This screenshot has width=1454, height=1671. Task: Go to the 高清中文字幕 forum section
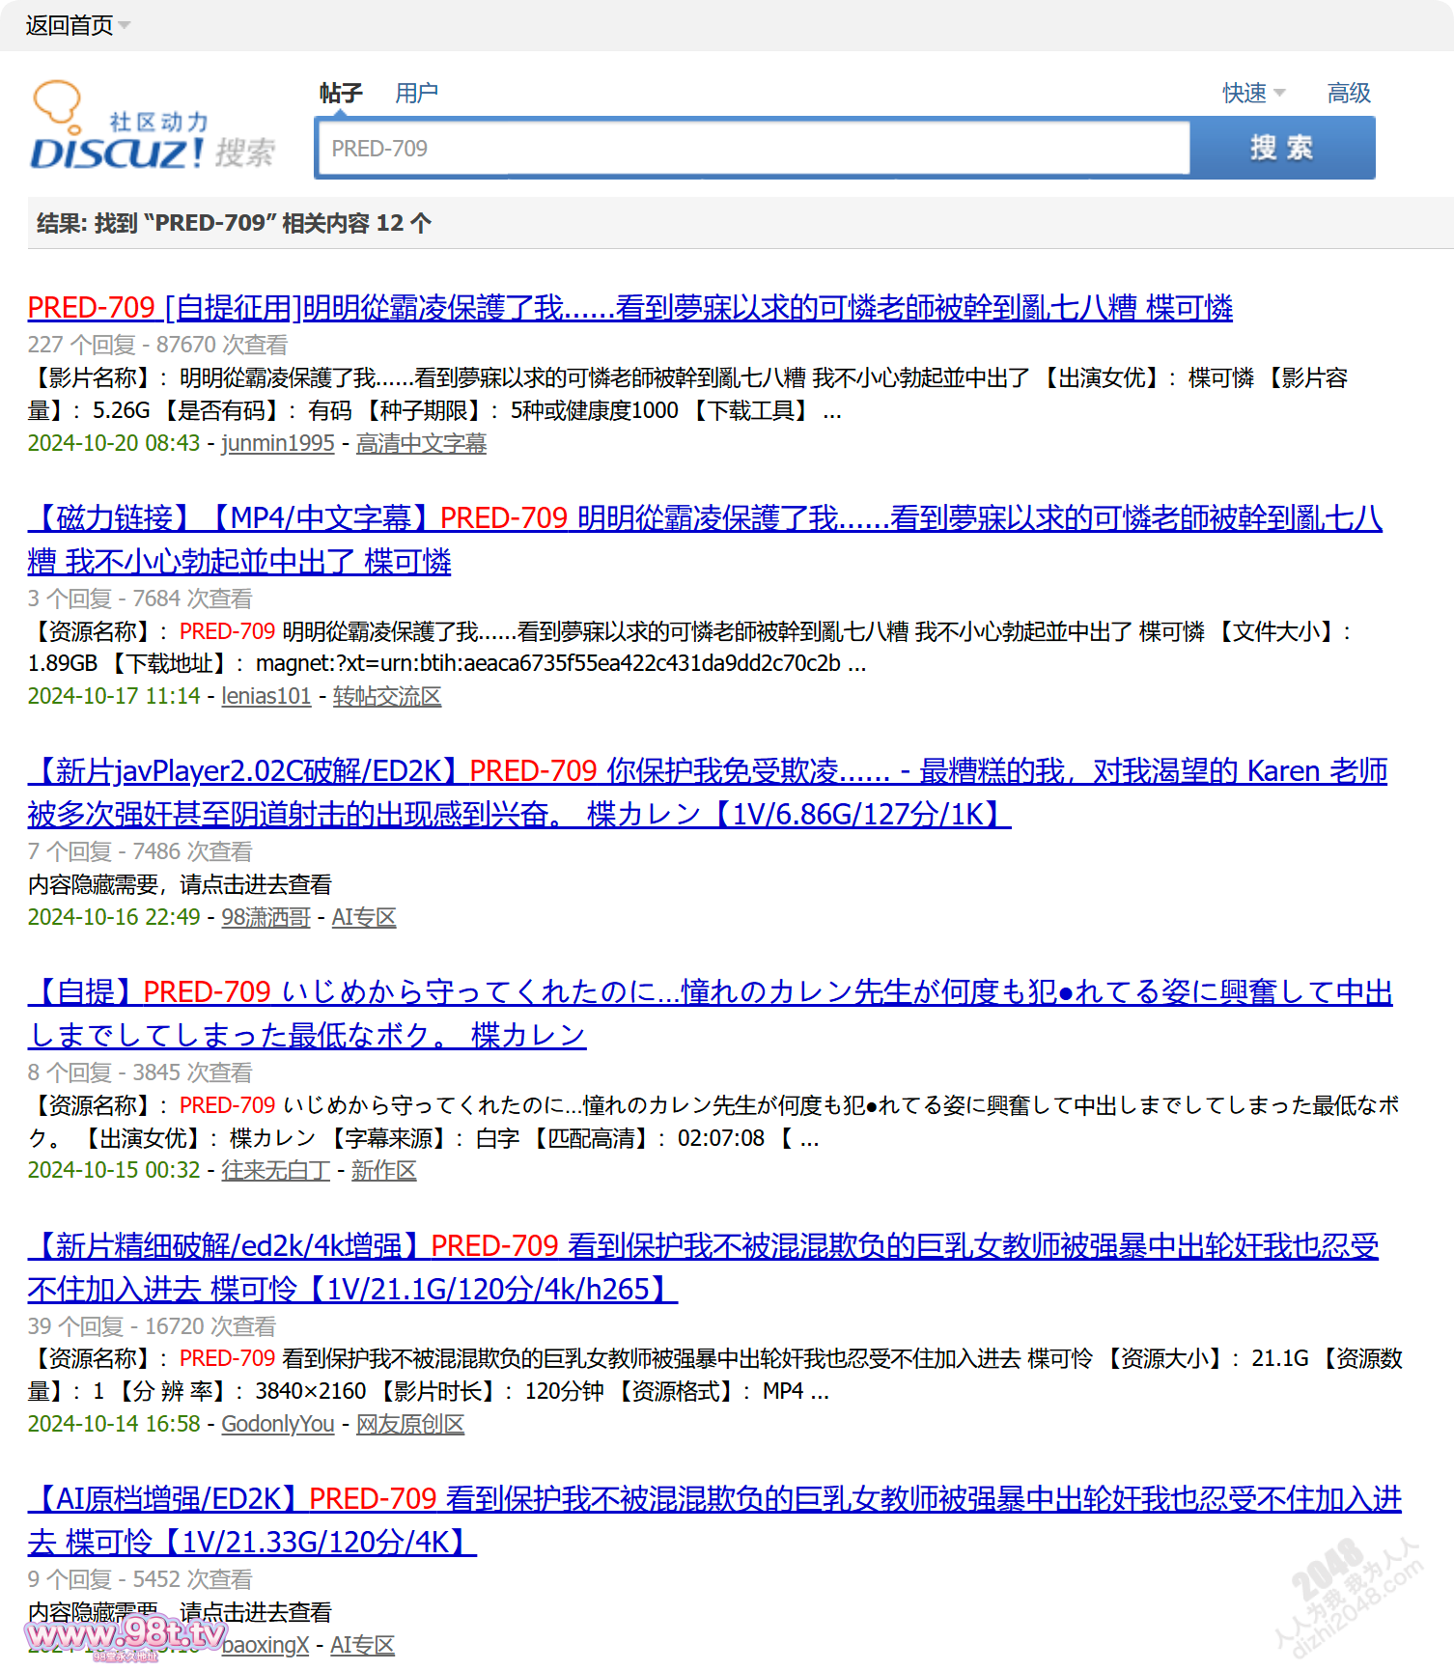(x=421, y=443)
